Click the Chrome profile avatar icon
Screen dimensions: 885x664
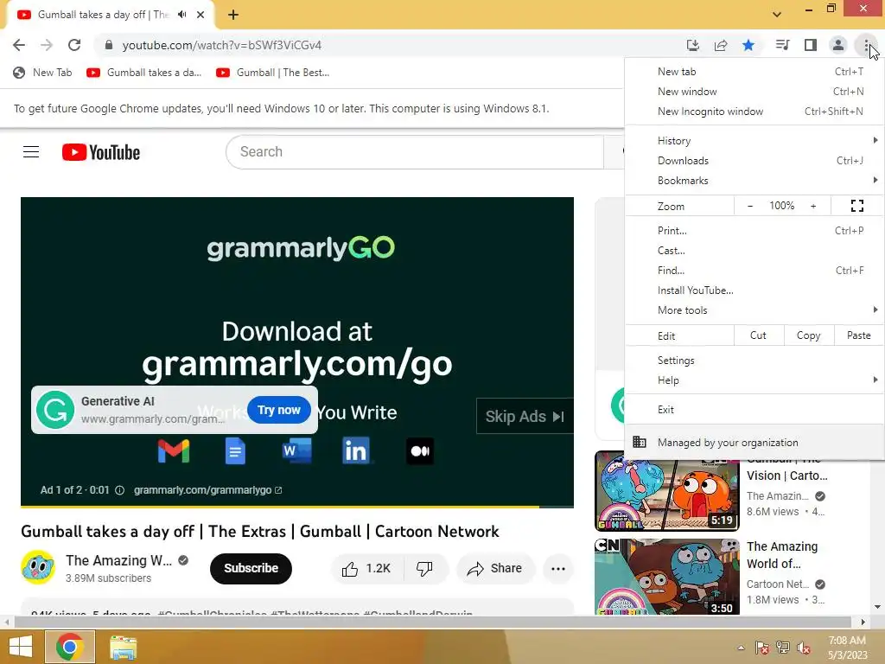[x=838, y=45]
